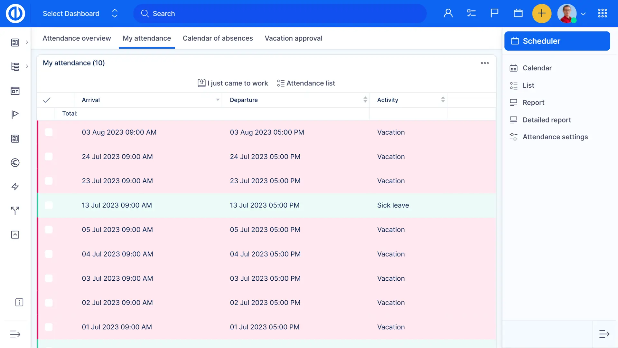The image size is (618, 348).
Task: Open Attendance settings link
Action: pyautogui.click(x=555, y=137)
